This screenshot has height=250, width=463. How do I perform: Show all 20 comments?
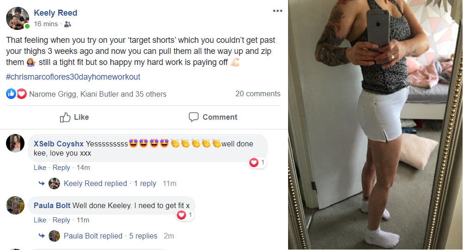click(x=258, y=93)
